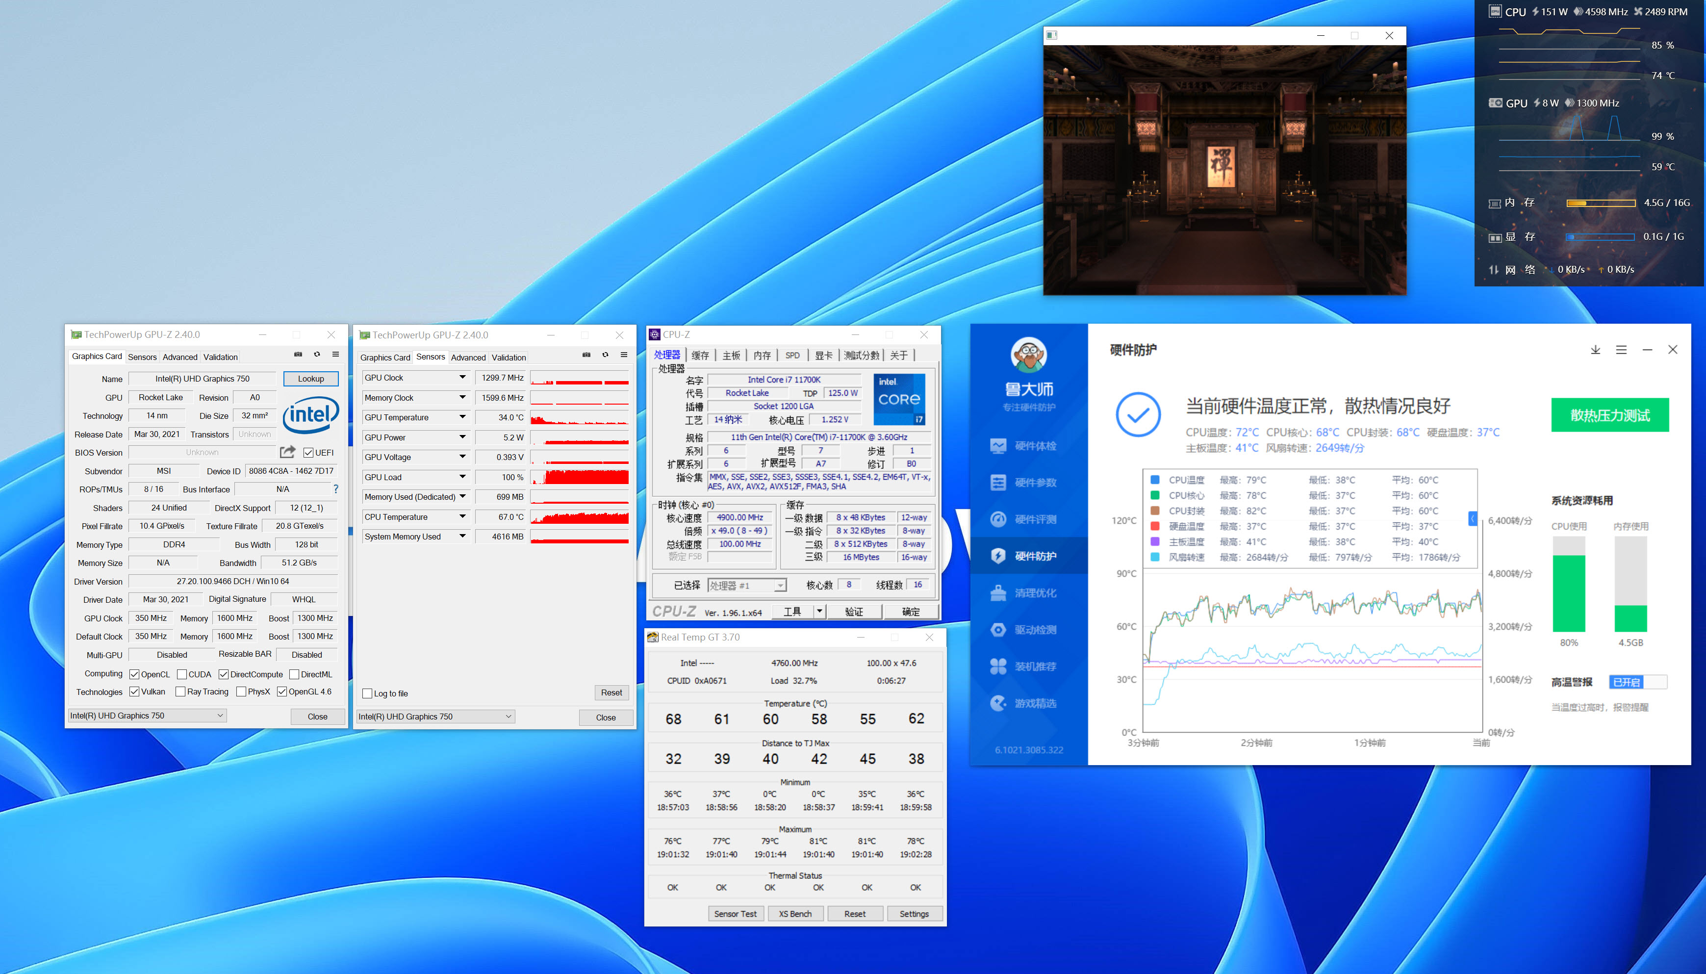The width and height of the screenshot is (1706, 974).
Task: Switch to Advanced tab in GPU-Z Graphics Card window
Action: 180,357
